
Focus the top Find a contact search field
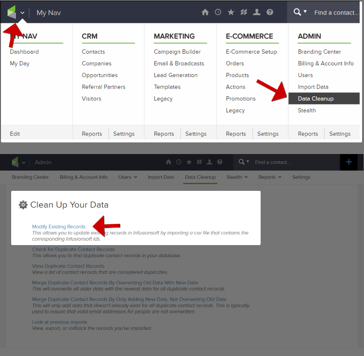(x=336, y=13)
